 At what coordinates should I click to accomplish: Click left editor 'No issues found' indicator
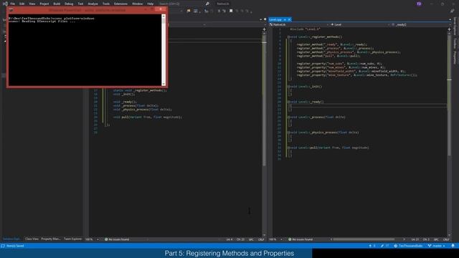(117, 239)
